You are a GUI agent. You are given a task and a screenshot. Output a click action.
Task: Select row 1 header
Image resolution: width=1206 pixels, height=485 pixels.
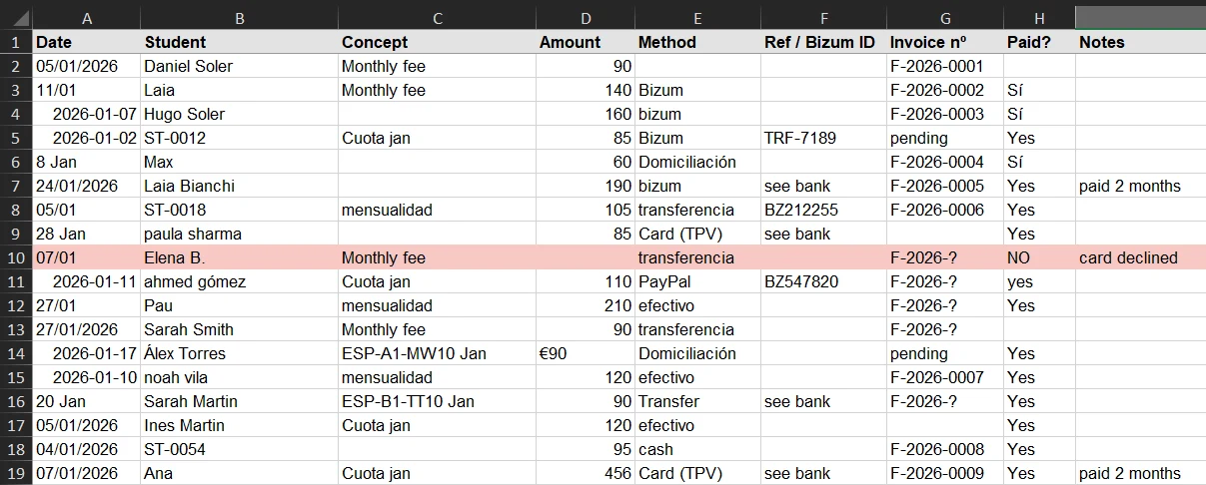[x=16, y=42]
